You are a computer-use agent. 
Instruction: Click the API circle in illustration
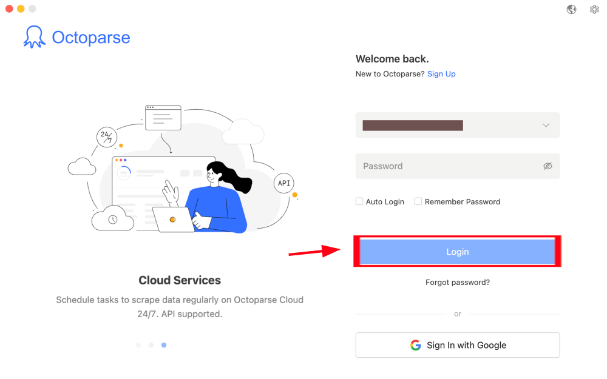pos(284,183)
